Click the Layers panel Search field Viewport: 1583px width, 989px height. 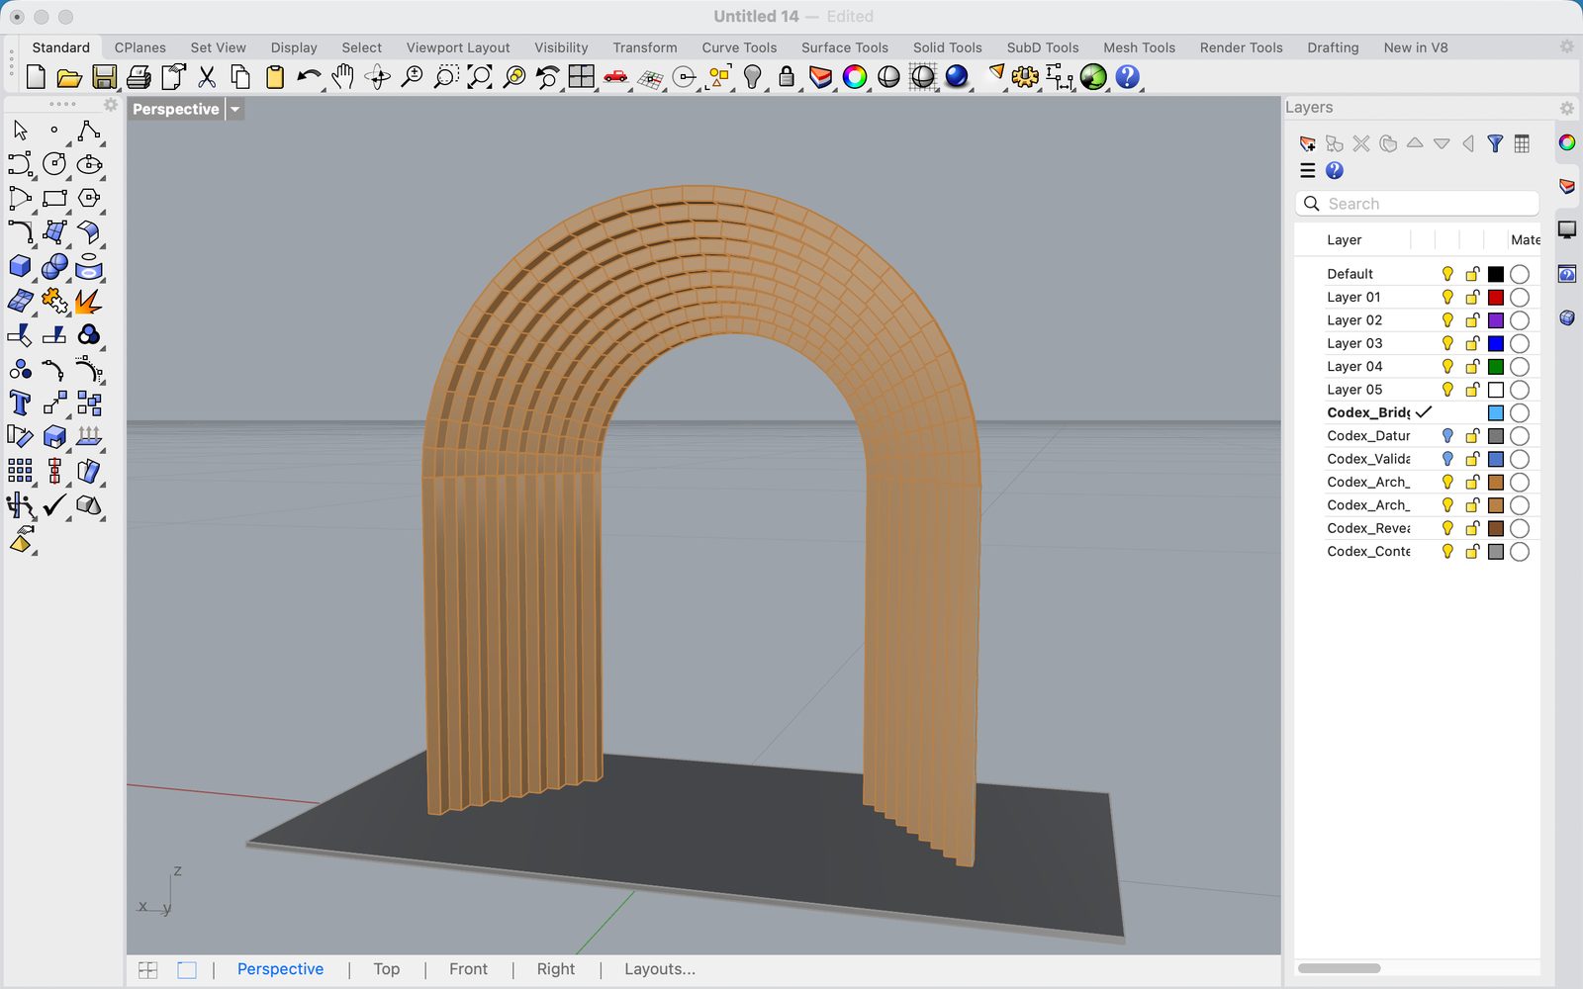click(x=1417, y=204)
